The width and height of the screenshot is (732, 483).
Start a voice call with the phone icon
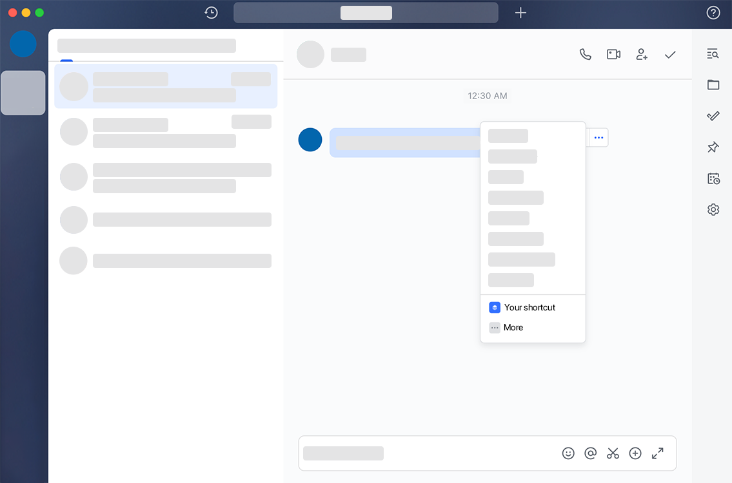(x=585, y=55)
